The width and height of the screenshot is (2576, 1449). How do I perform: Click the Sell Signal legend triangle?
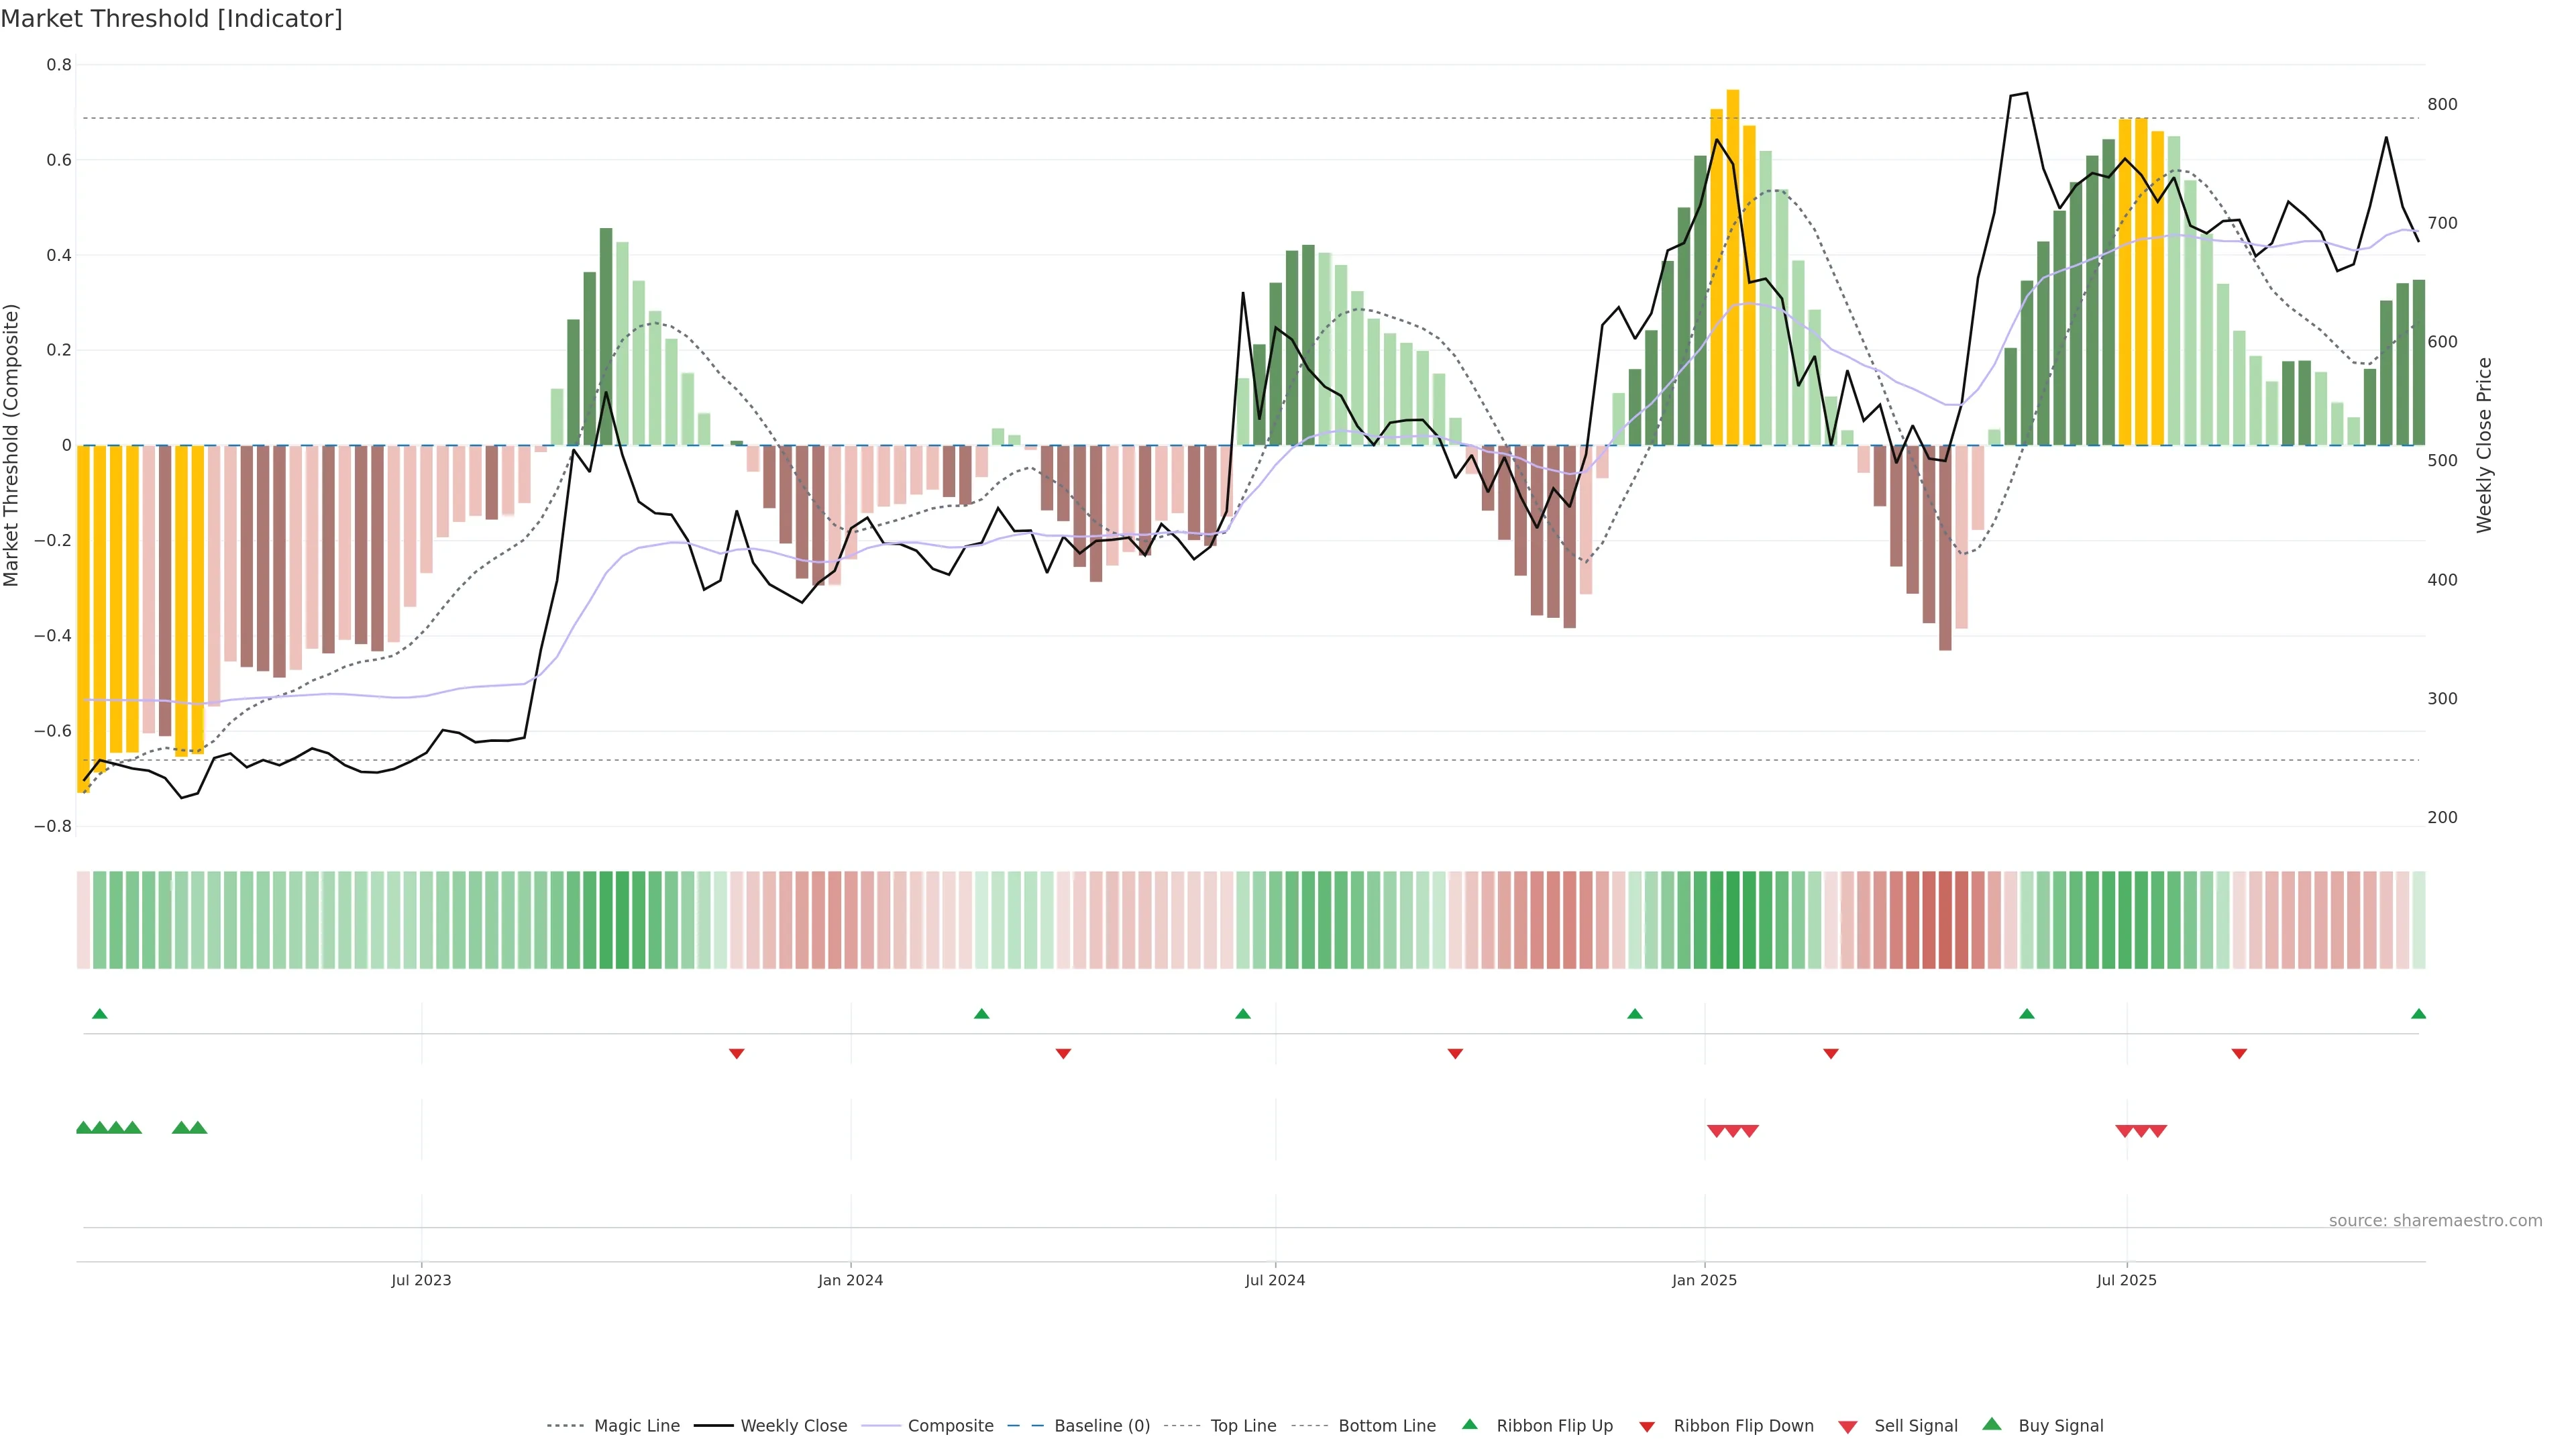point(1848,1427)
